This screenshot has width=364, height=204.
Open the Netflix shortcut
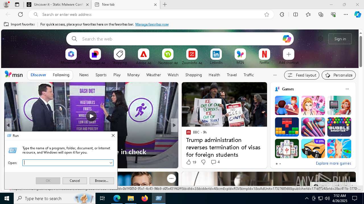tap(264, 56)
